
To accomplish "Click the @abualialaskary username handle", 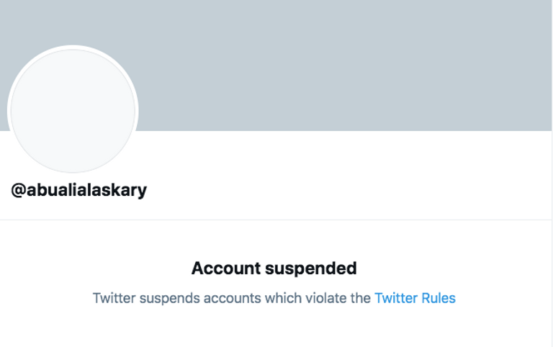I will coord(79,190).
